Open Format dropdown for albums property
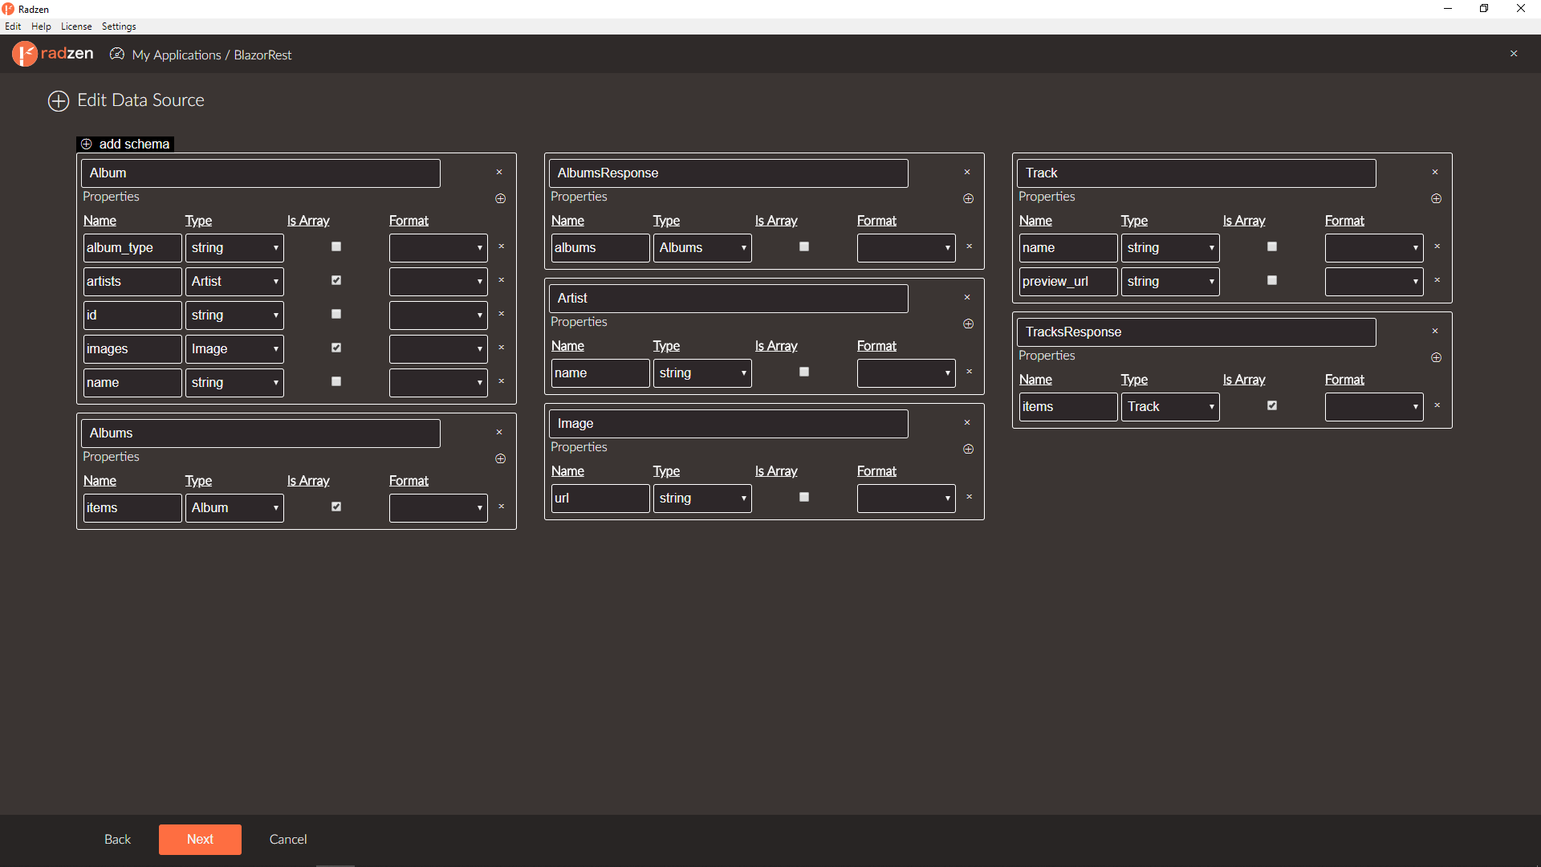Screen dimensions: 1541x867 [906, 248]
